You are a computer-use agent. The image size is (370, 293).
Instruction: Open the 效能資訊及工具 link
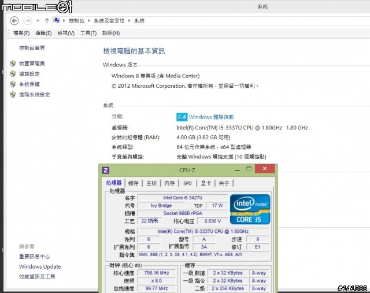tap(37, 276)
